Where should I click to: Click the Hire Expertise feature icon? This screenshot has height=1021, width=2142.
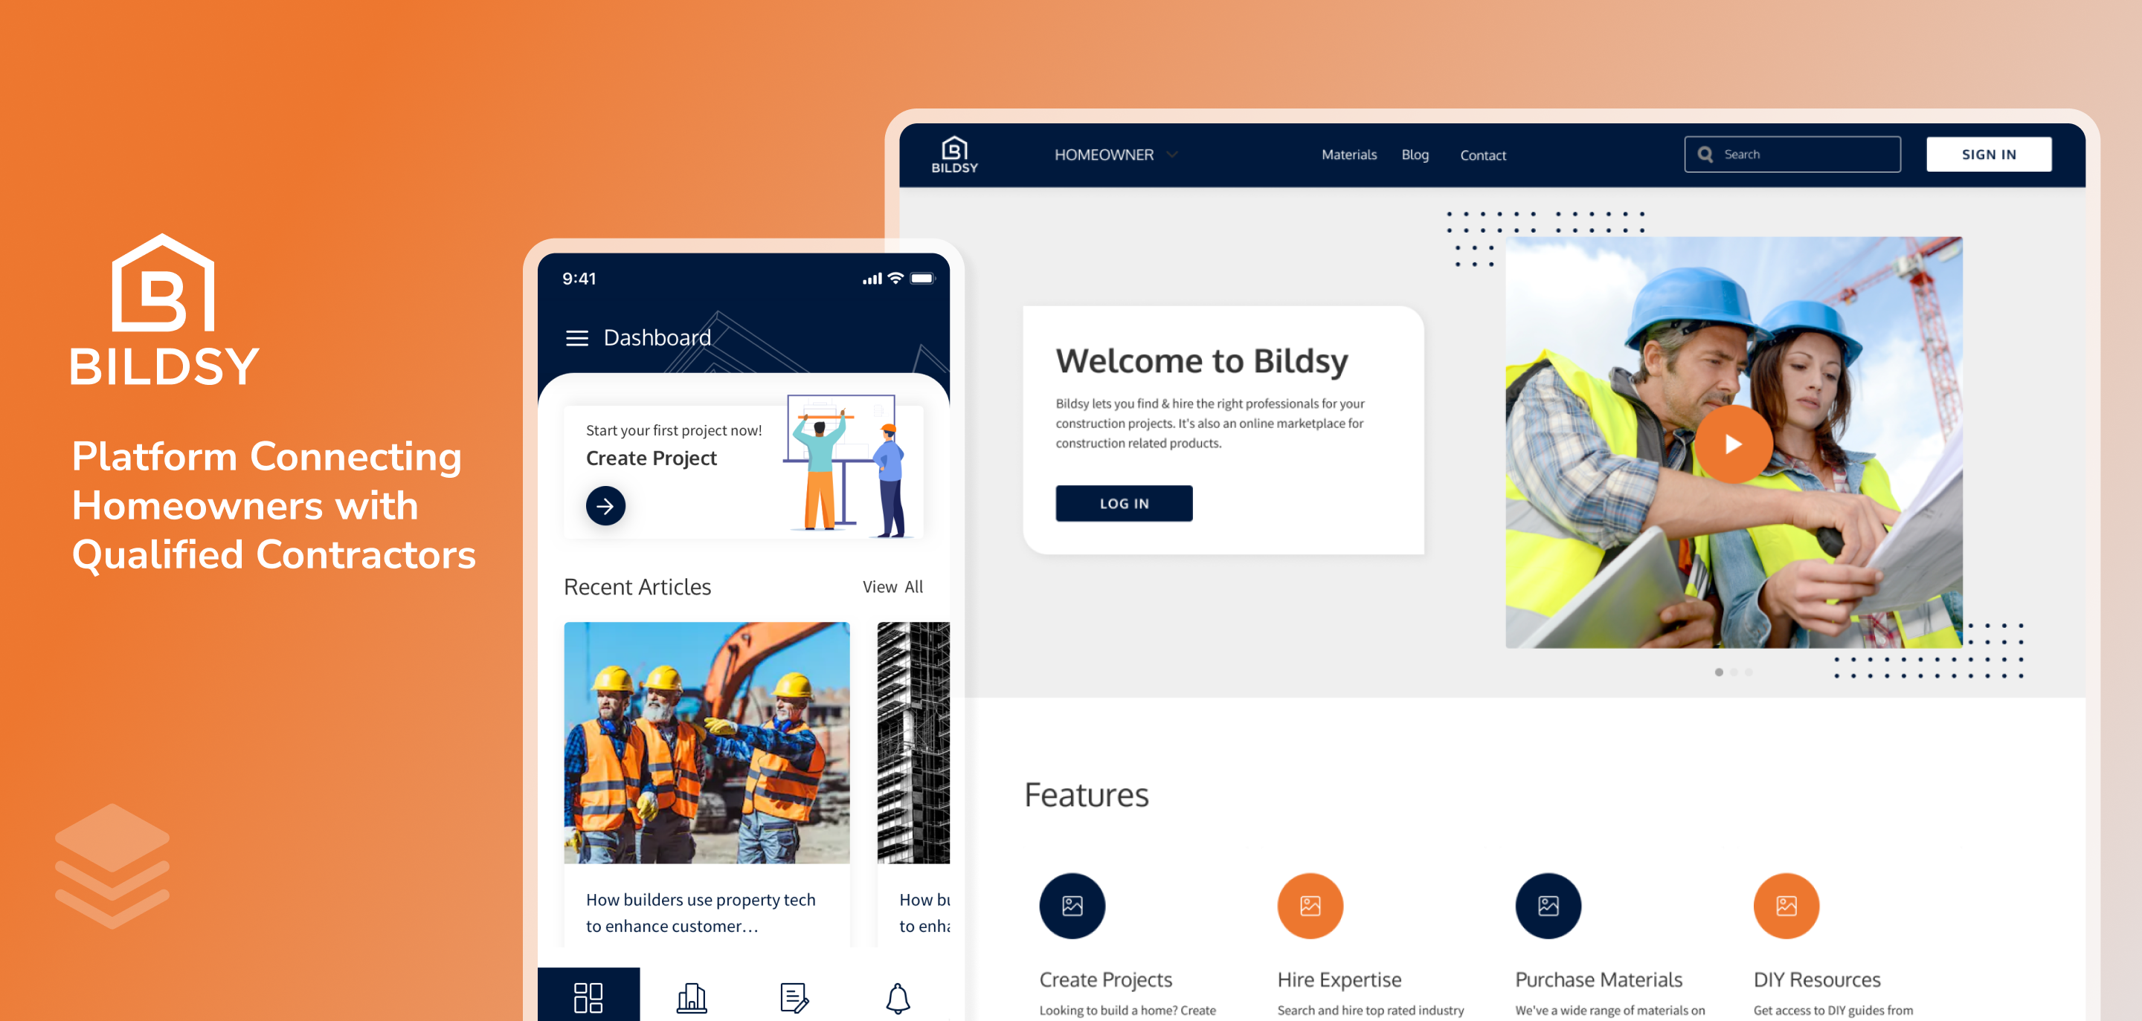[1310, 906]
